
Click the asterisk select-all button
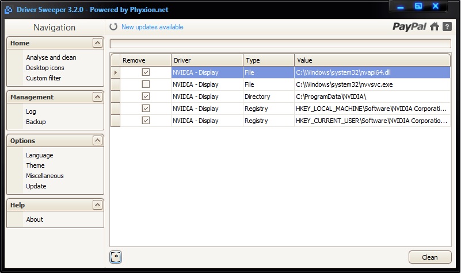click(x=116, y=257)
